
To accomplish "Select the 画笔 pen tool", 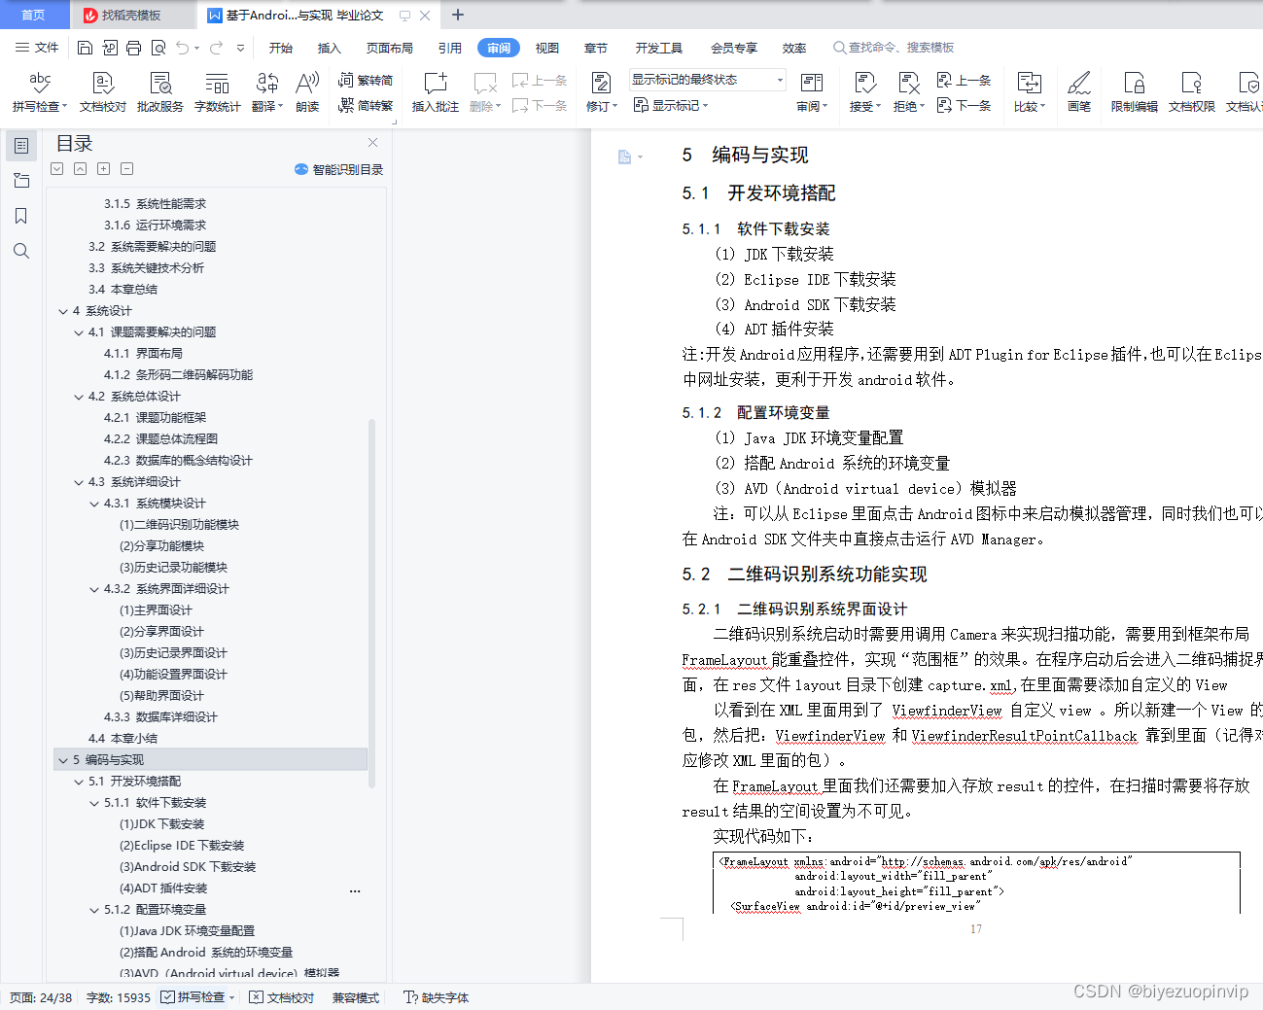I will (1079, 92).
